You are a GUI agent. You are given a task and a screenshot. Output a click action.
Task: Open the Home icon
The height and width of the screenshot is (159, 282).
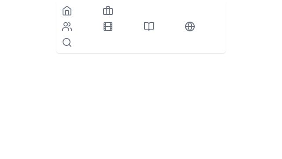point(67,11)
